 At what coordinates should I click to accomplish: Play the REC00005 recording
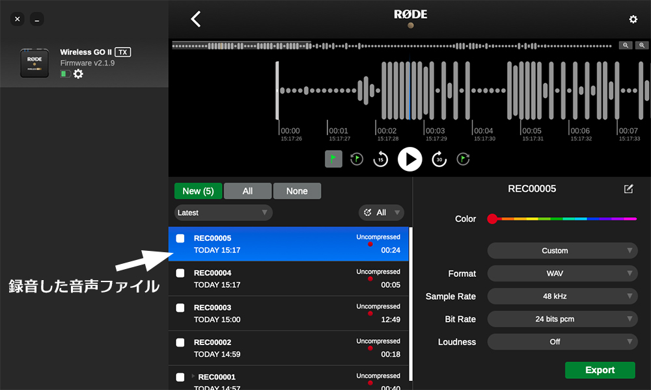[409, 159]
